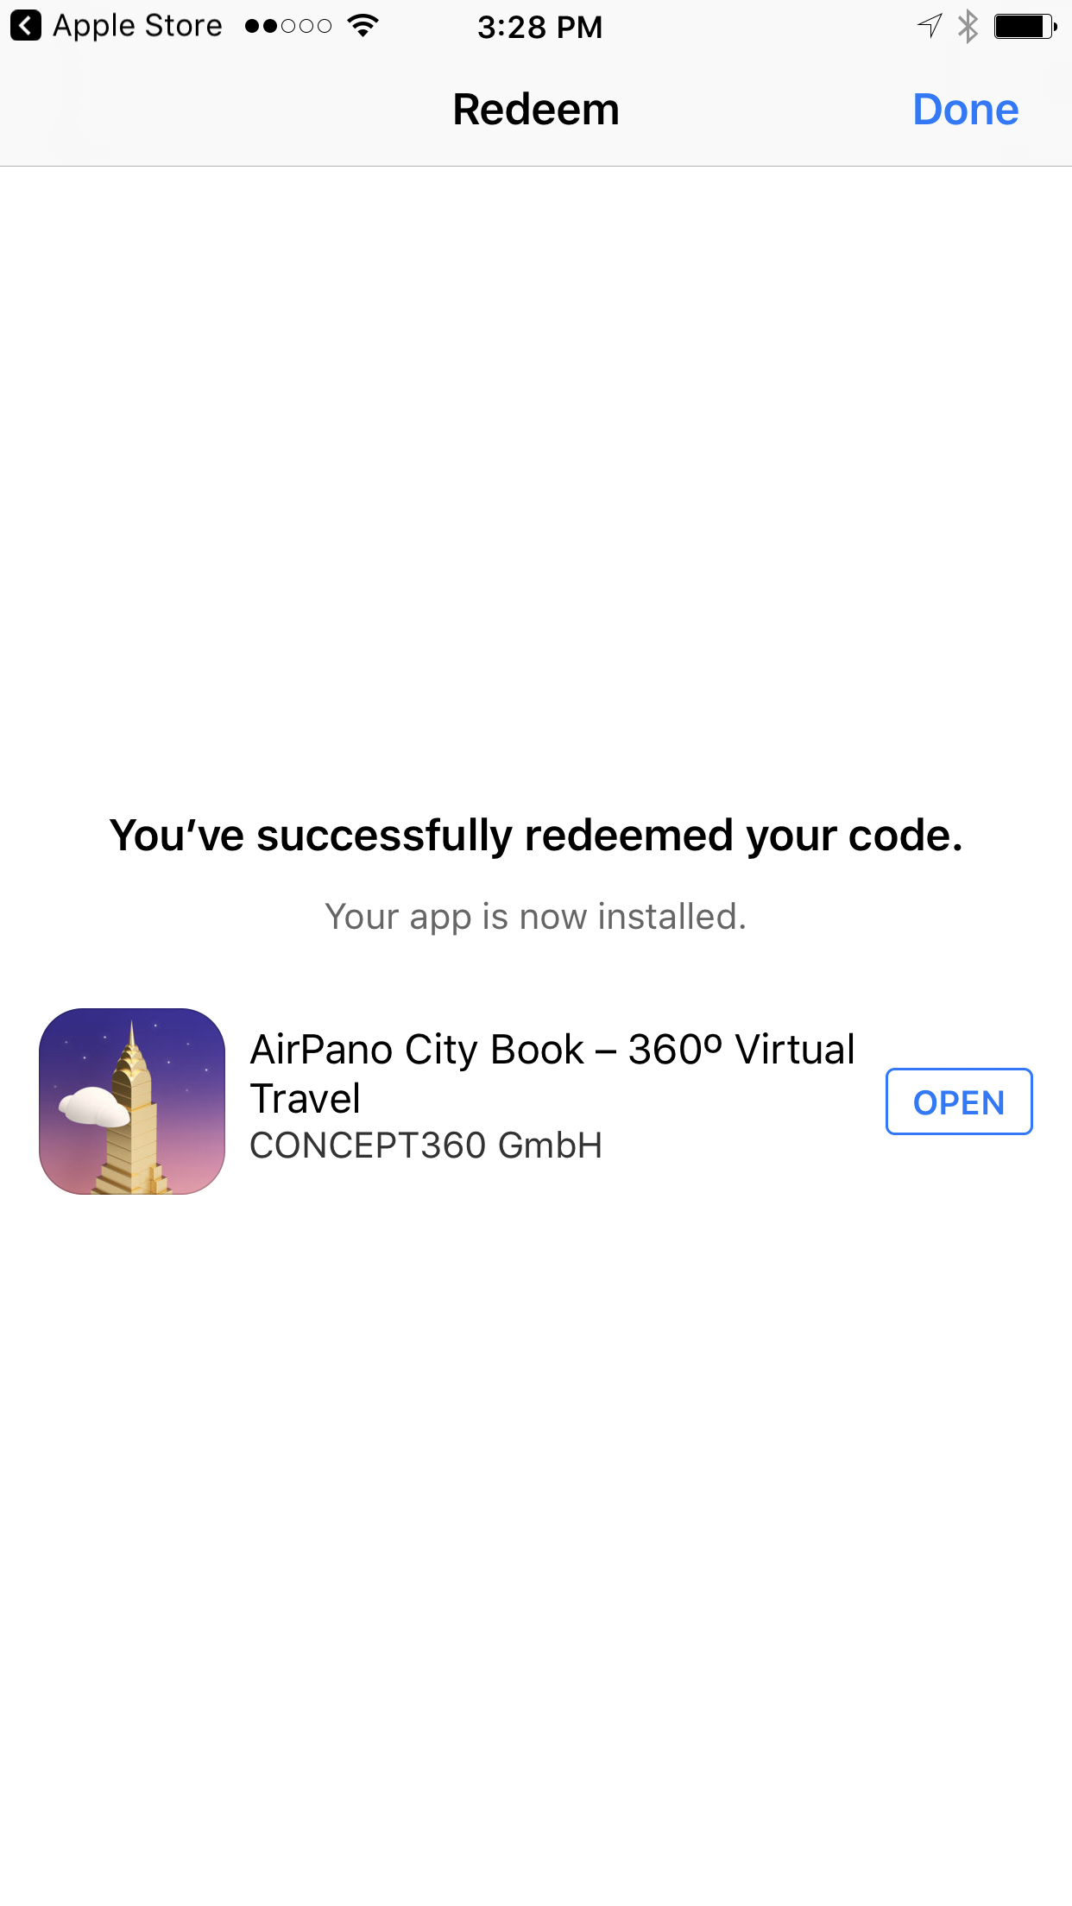This screenshot has height=1906, width=1072.
Task: Tap Done to close Redeem screen
Action: tap(966, 110)
